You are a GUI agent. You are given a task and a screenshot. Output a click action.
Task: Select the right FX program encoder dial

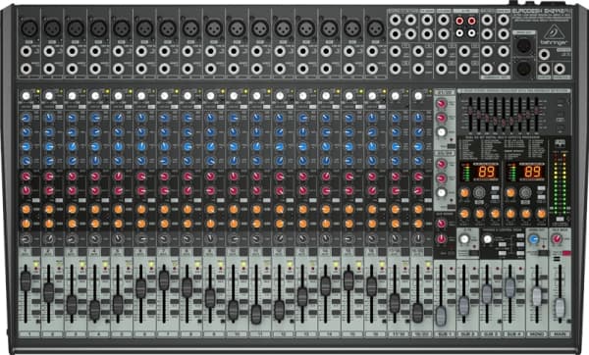coord(525,193)
